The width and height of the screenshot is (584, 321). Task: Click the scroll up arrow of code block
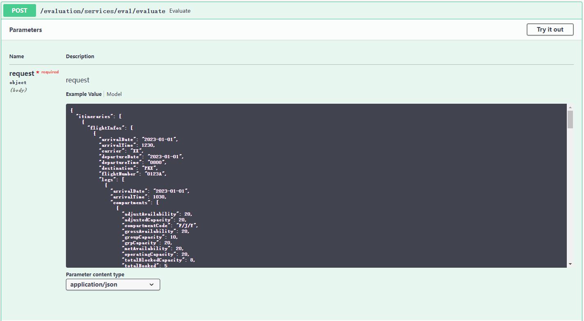[x=570, y=107]
